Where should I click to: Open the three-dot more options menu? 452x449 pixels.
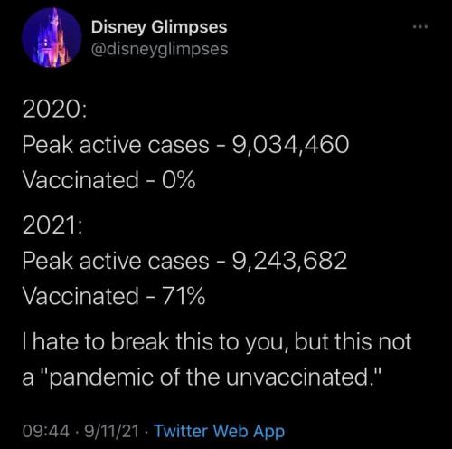point(420,27)
